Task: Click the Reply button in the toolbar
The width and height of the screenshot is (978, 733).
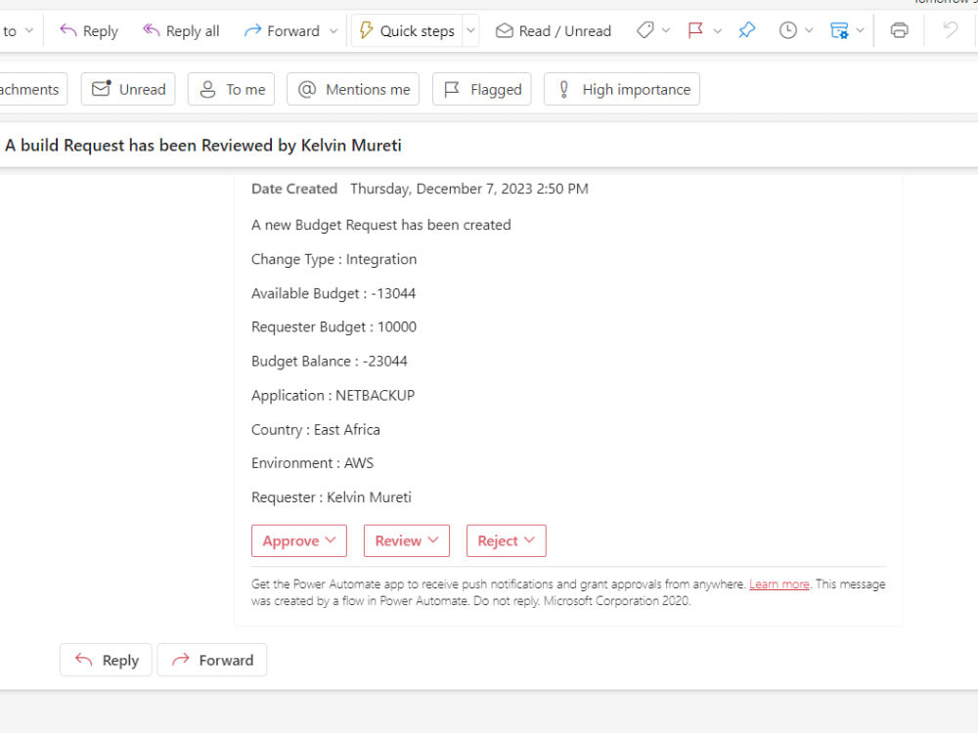Action: 89,31
